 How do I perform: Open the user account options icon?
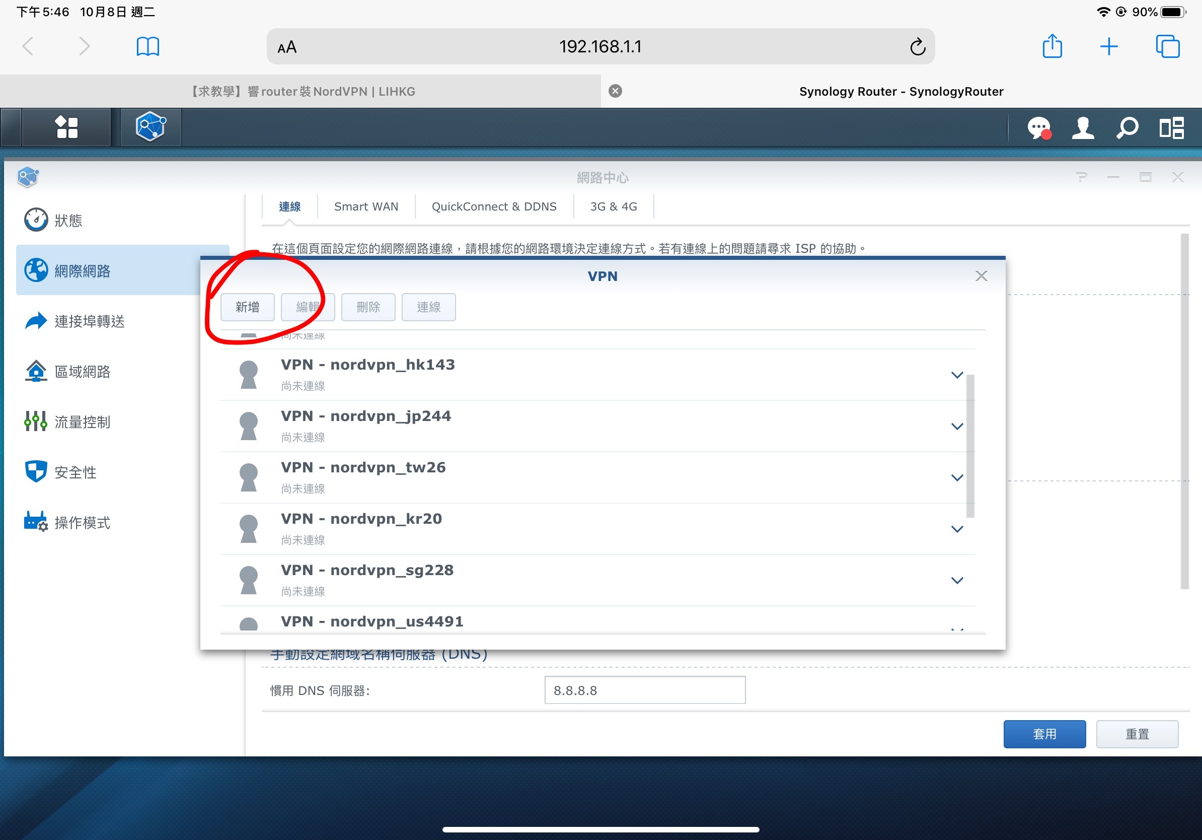[1083, 128]
